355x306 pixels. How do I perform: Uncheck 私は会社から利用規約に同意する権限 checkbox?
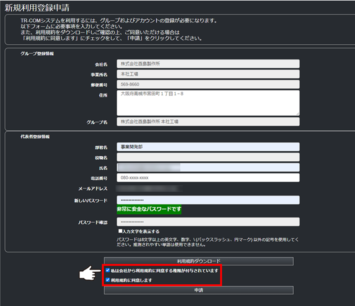click(108, 270)
